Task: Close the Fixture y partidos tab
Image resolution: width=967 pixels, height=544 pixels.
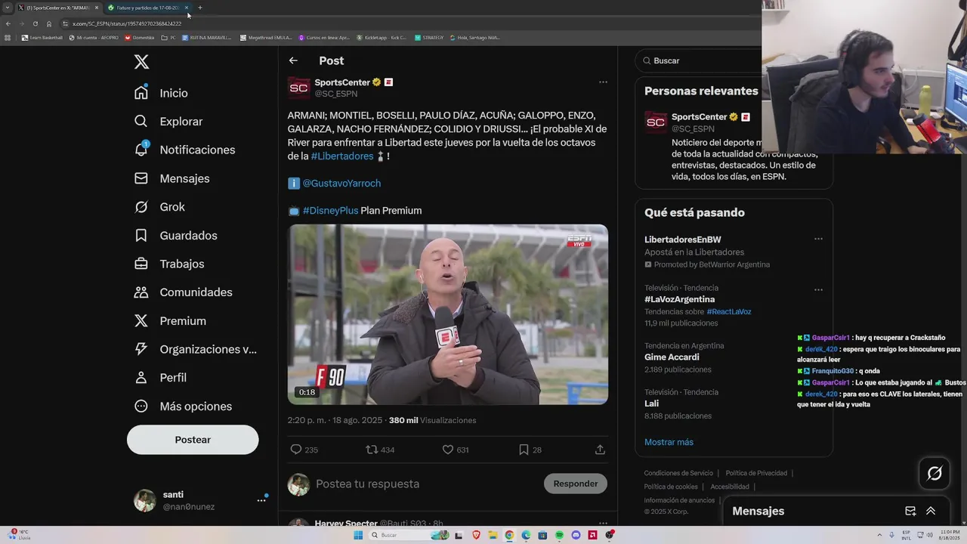Action: [x=187, y=8]
